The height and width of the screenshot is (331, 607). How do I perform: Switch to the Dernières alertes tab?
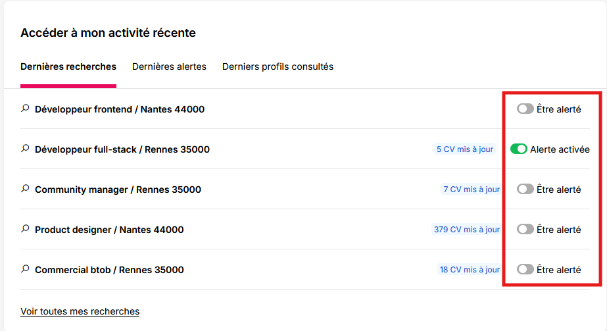169,66
